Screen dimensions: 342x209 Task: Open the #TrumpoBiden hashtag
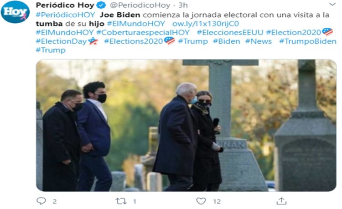click(308, 41)
